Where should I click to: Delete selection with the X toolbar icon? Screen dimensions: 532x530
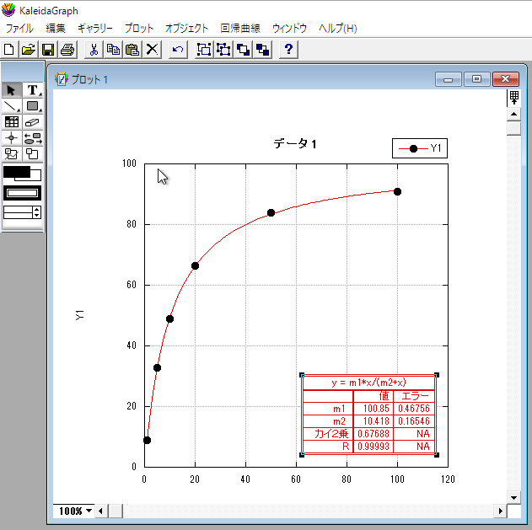[x=152, y=50]
